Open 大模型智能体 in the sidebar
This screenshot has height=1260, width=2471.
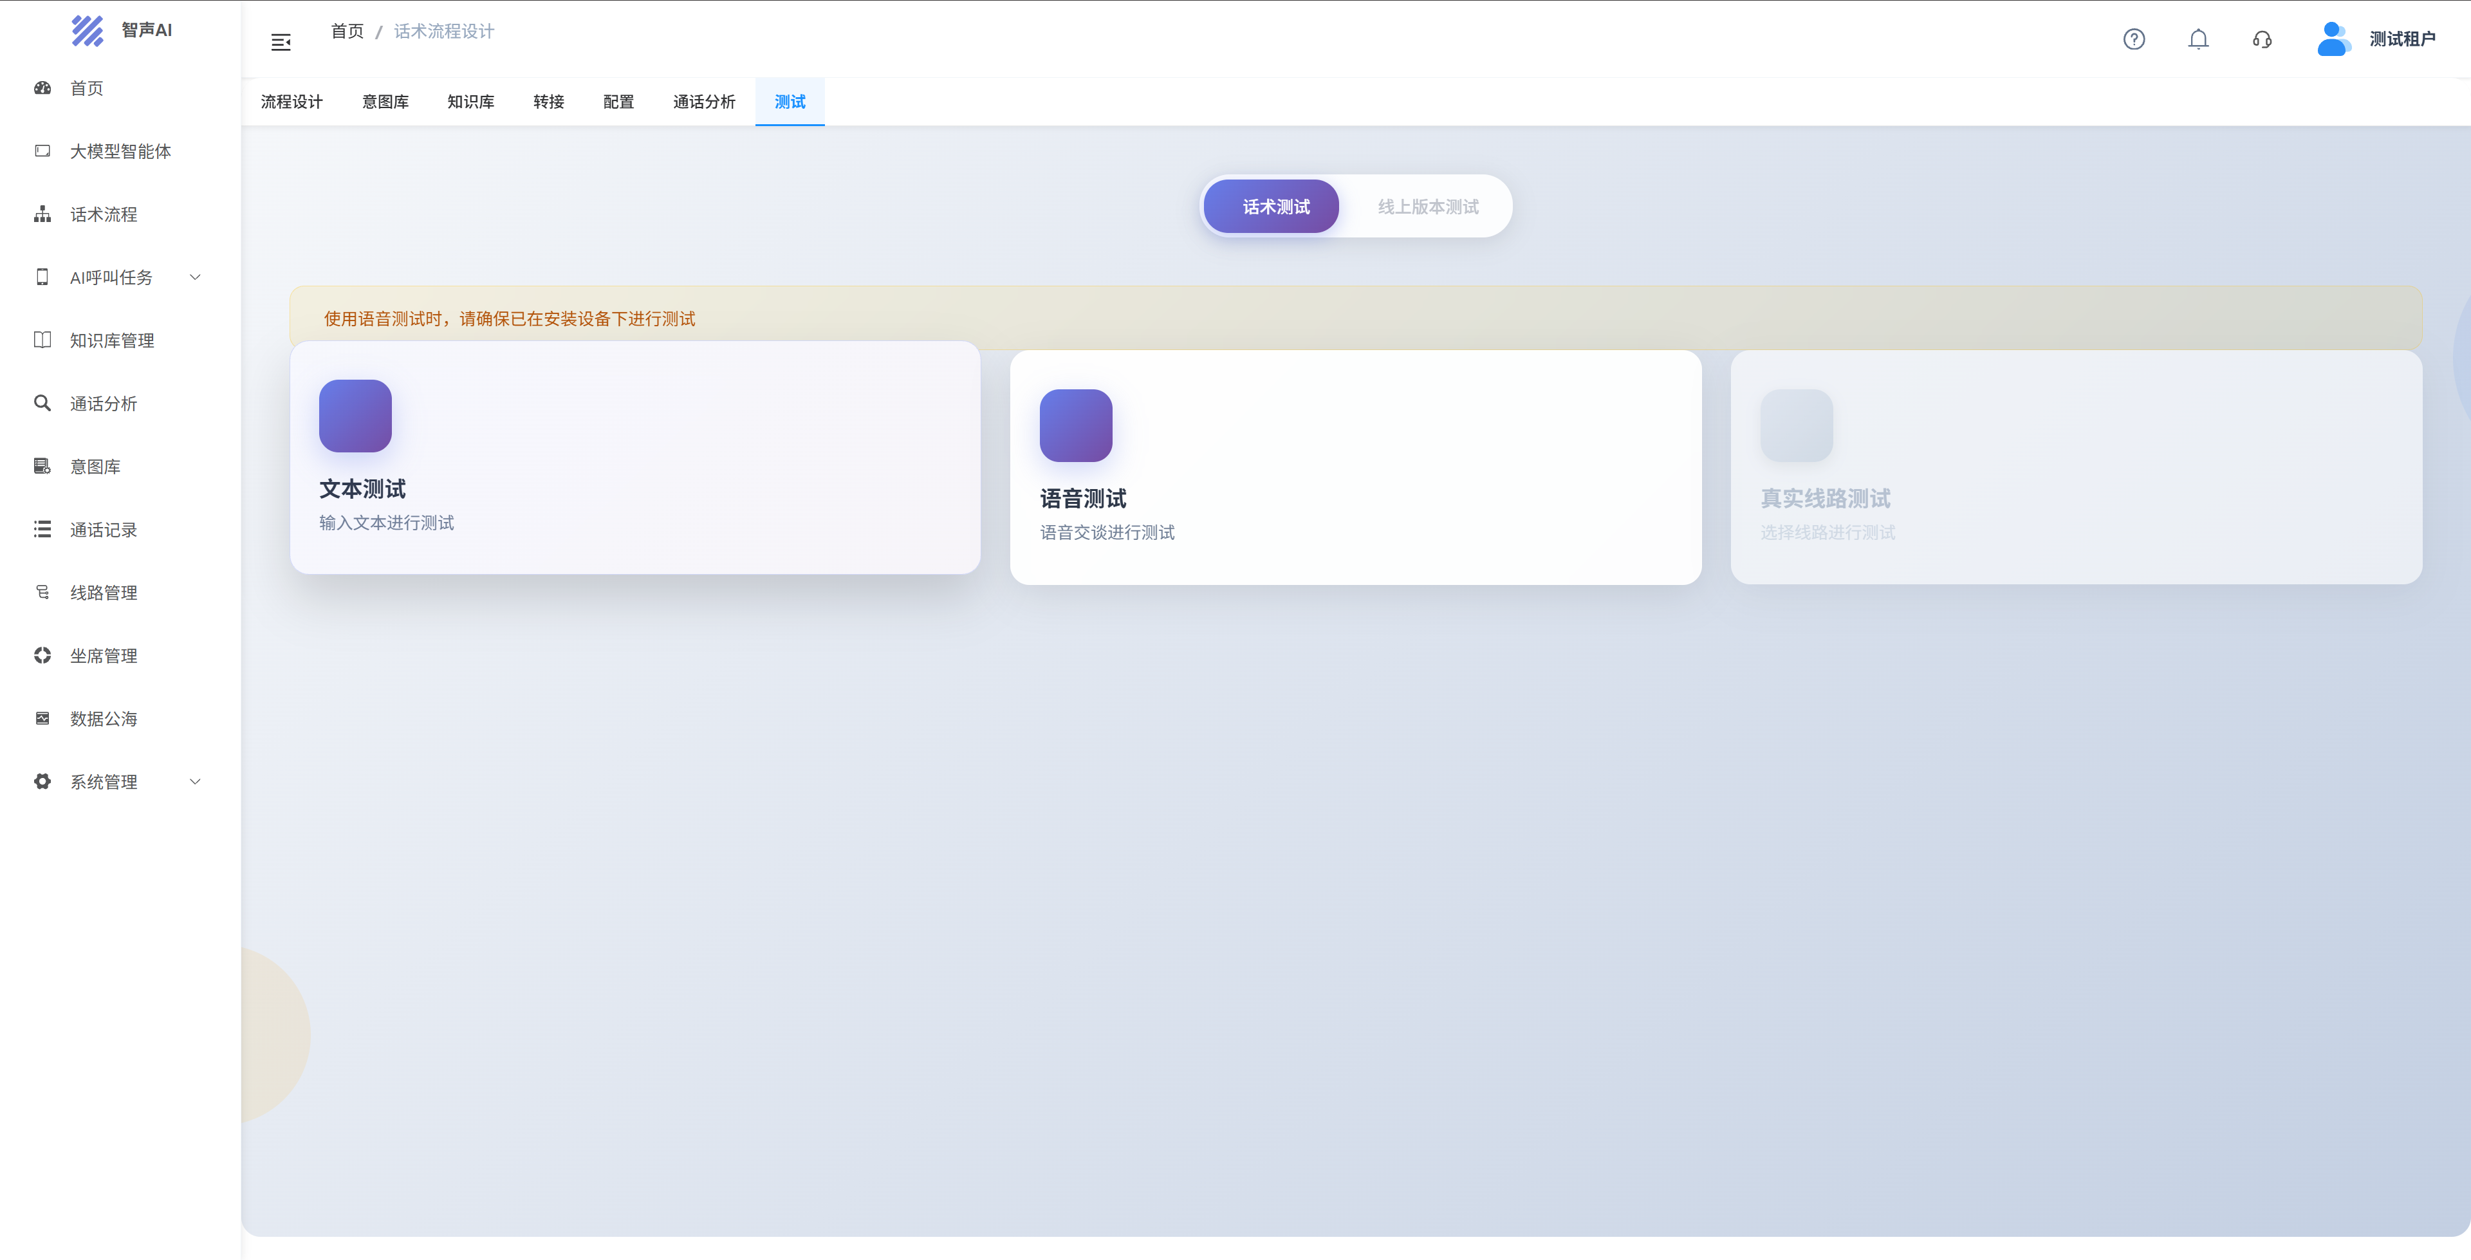pos(120,152)
